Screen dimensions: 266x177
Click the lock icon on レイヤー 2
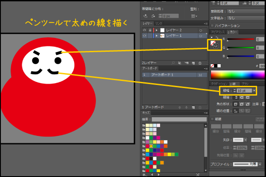point(149,30)
